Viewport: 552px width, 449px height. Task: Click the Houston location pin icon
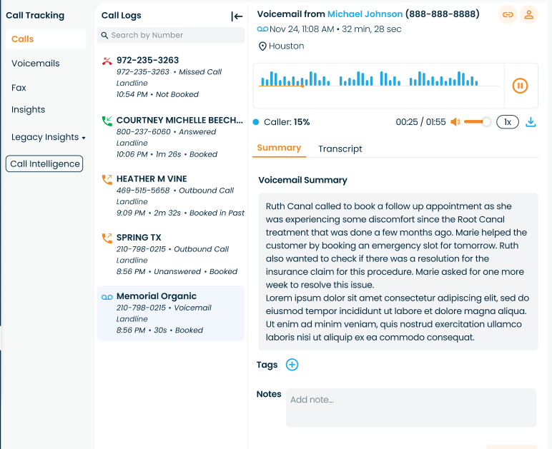pyautogui.click(x=262, y=46)
